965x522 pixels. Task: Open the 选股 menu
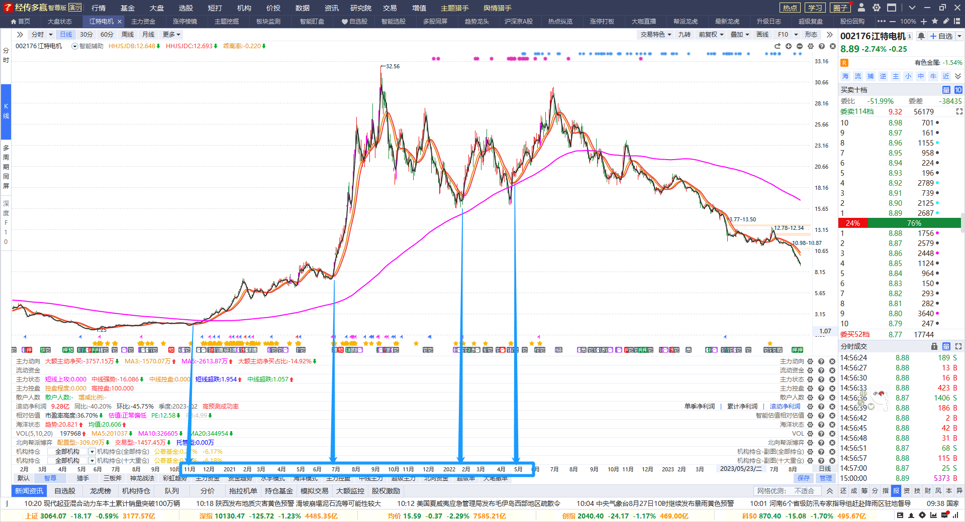coord(186,8)
